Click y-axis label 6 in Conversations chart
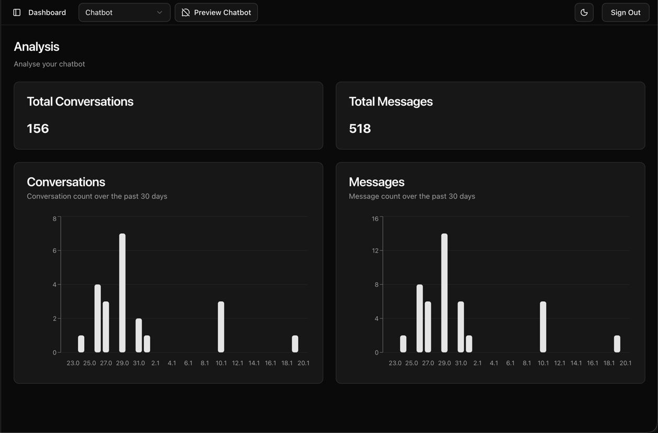Screen dimensions: 658x433 (x=54, y=250)
